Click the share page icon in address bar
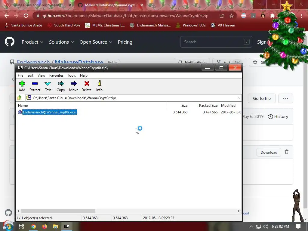This screenshot has height=231, width=308. tap(222, 16)
